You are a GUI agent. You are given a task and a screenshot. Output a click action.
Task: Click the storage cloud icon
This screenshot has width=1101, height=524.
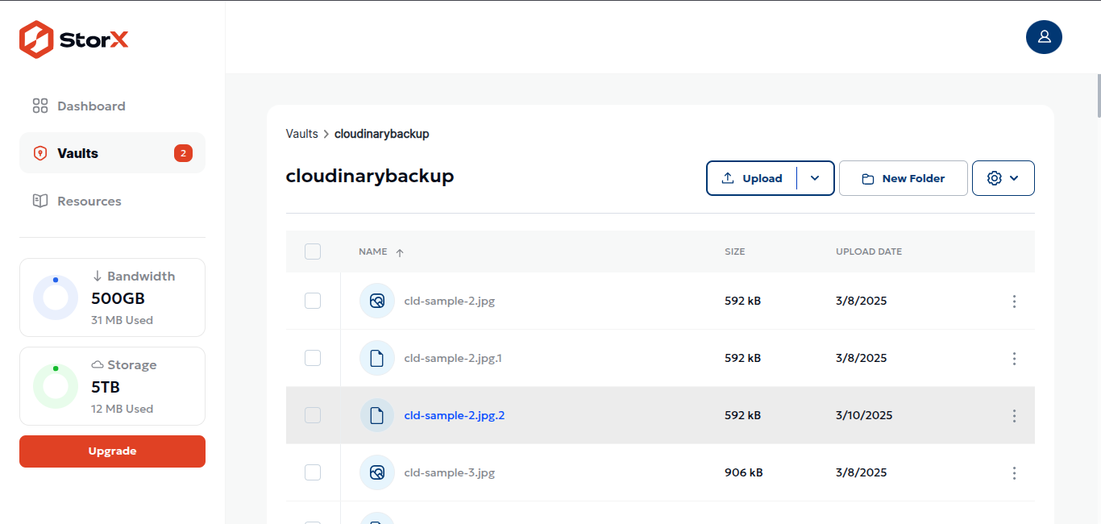click(x=98, y=364)
